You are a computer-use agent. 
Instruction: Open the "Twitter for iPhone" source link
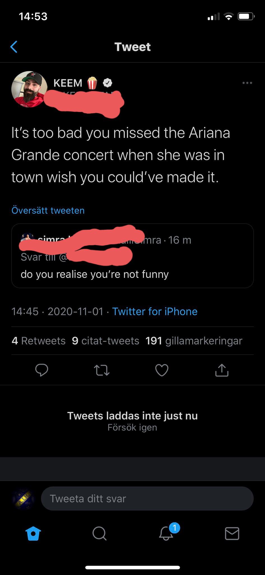coord(155,311)
